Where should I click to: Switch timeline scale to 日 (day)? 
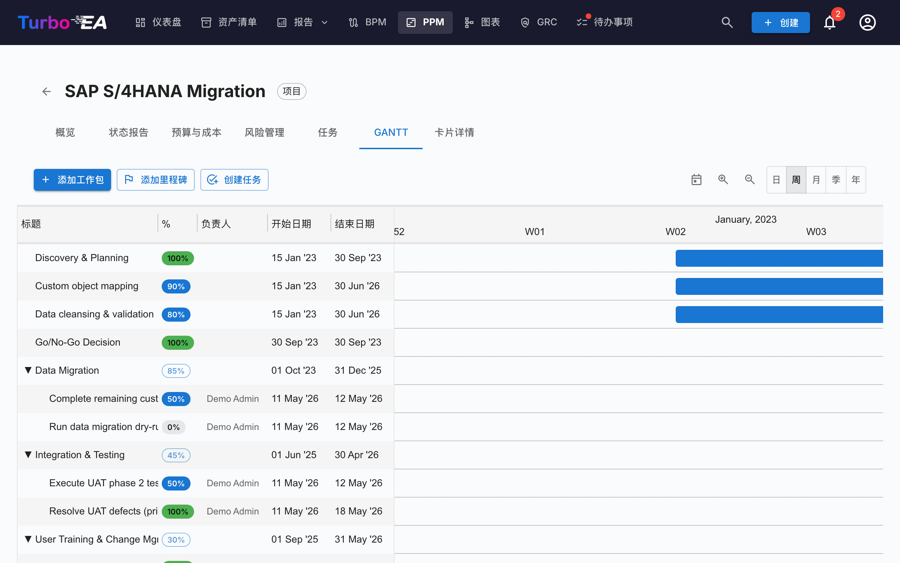tap(777, 180)
